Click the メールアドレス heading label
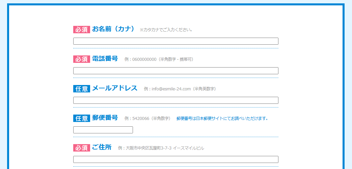Viewport: 352px width, 169px height. click(x=115, y=88)
